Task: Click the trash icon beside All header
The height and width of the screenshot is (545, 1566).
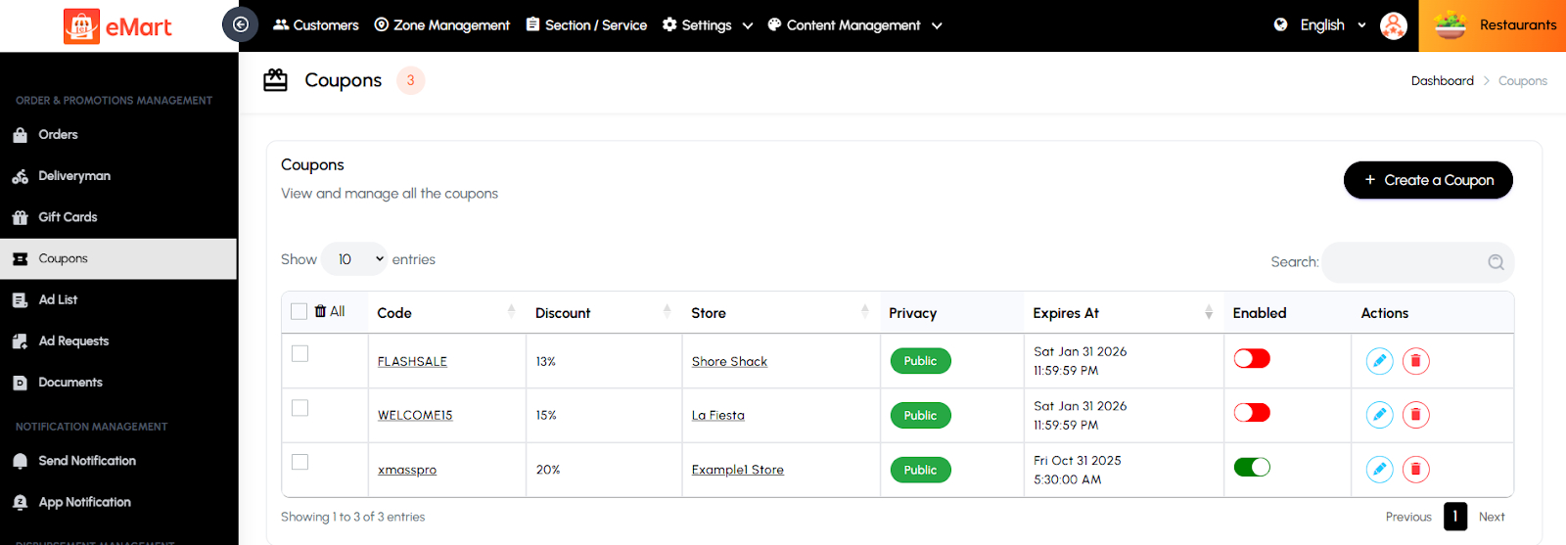Action: (320, 311)
